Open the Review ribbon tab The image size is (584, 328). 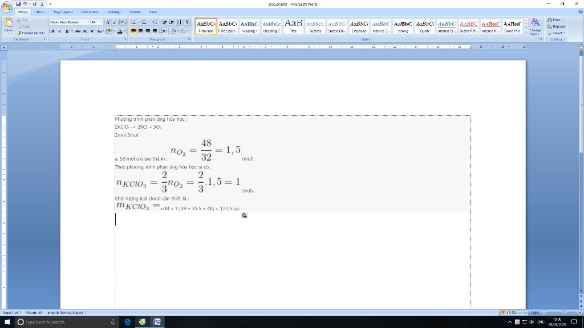135,12
